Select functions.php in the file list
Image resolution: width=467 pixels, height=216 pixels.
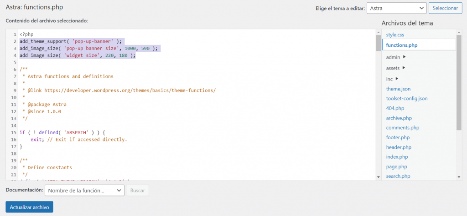[401, 45]
